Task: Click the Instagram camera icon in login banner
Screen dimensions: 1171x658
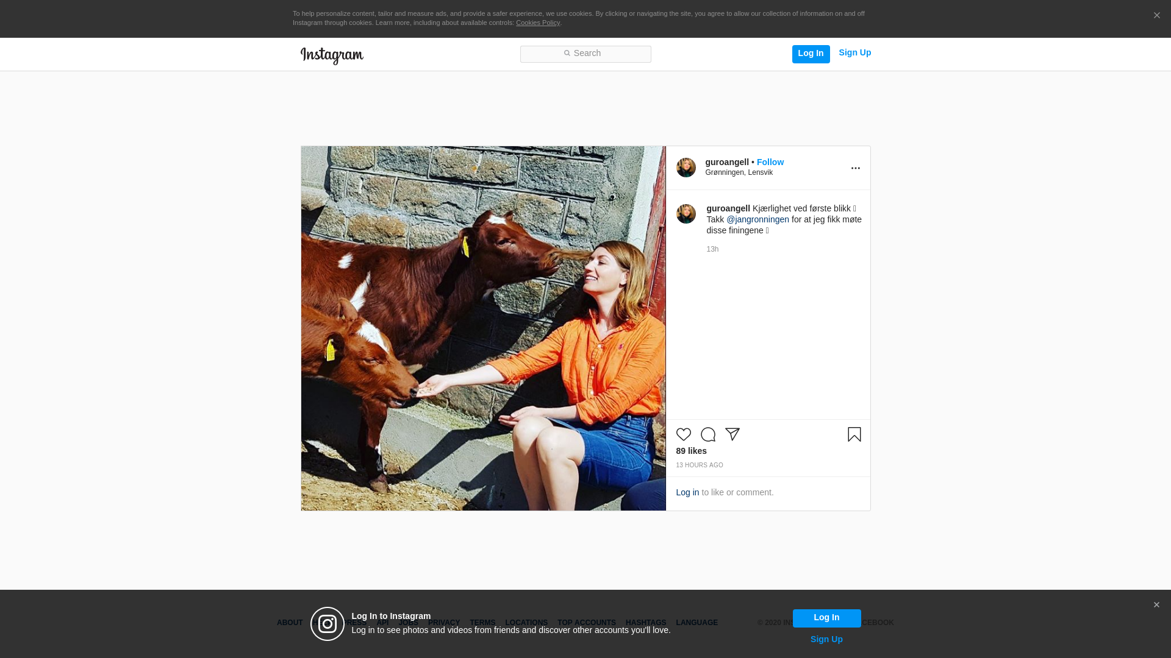Action: [x=328, y=624]
